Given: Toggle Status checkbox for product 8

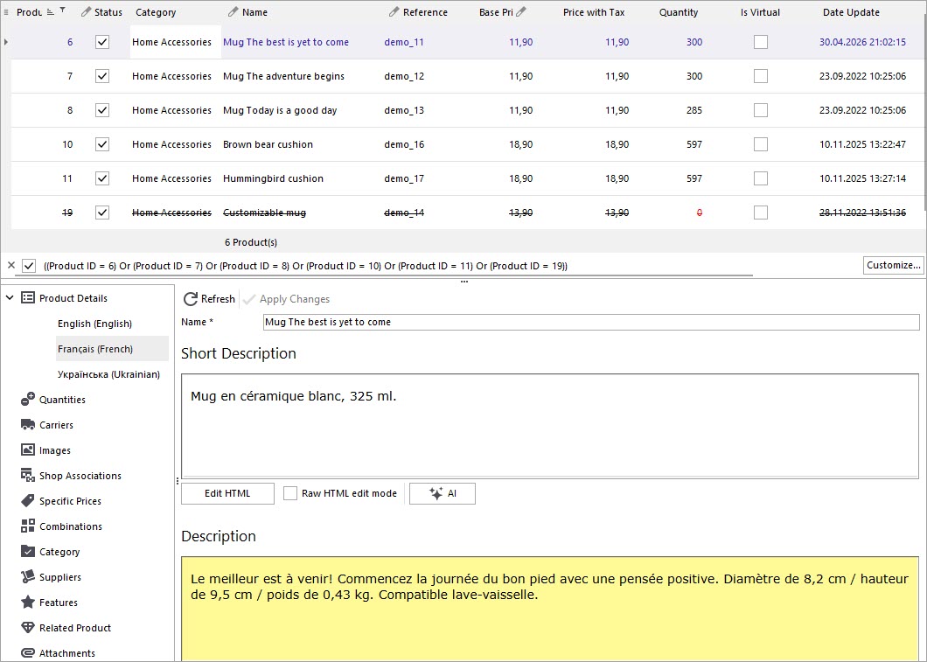Looking at the screenshot, I should 102,110.
